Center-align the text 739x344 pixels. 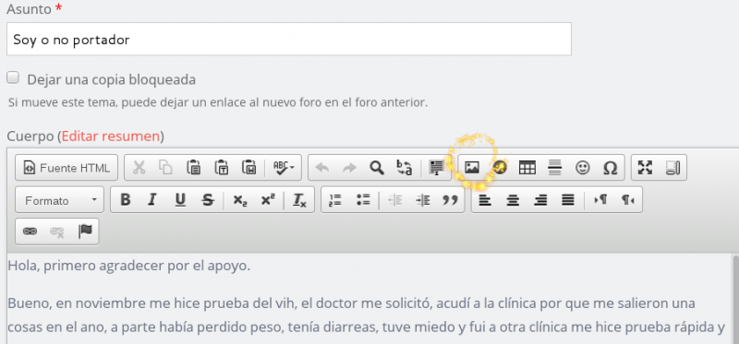(x=513, y=200)
